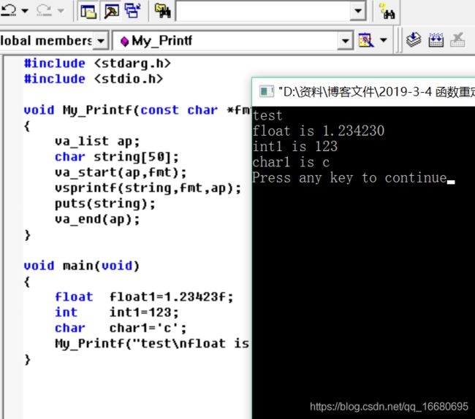Click the 'va_end(ap);' line

pyautogui.click(x=97, y=219)
